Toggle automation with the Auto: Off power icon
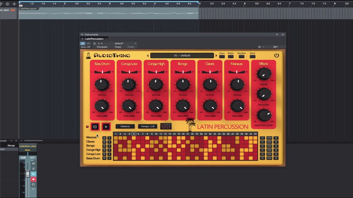 [x=82, y=43]
